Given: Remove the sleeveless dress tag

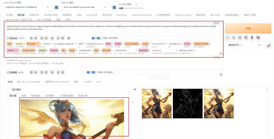Looking at the screenshot, I should click(x=195, y=50).
